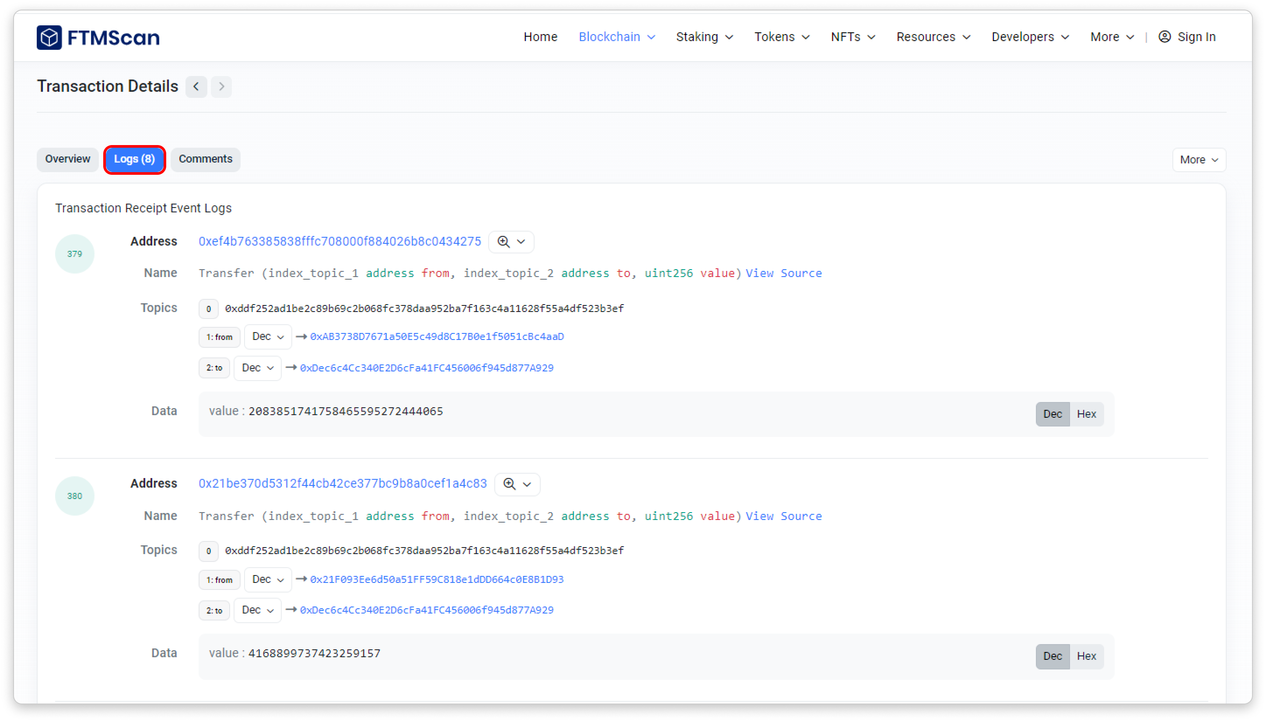Click the Transaction Details heading
Image resolution: width=1266 pixels, height=721 pixels.
107,86
